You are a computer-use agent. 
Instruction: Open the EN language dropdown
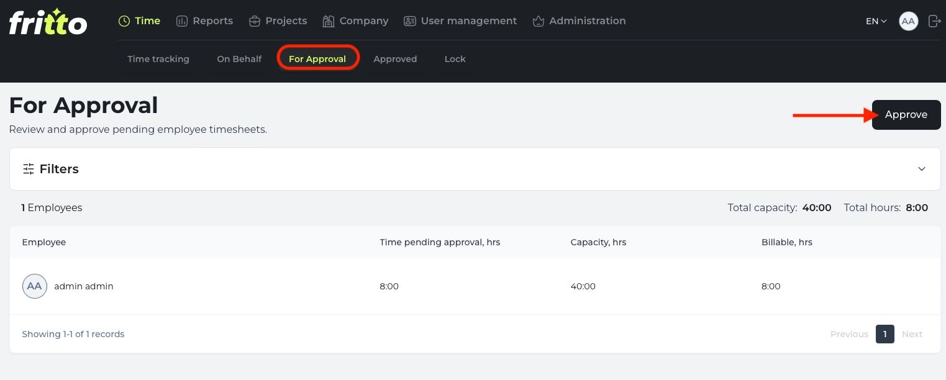(876, 21)
